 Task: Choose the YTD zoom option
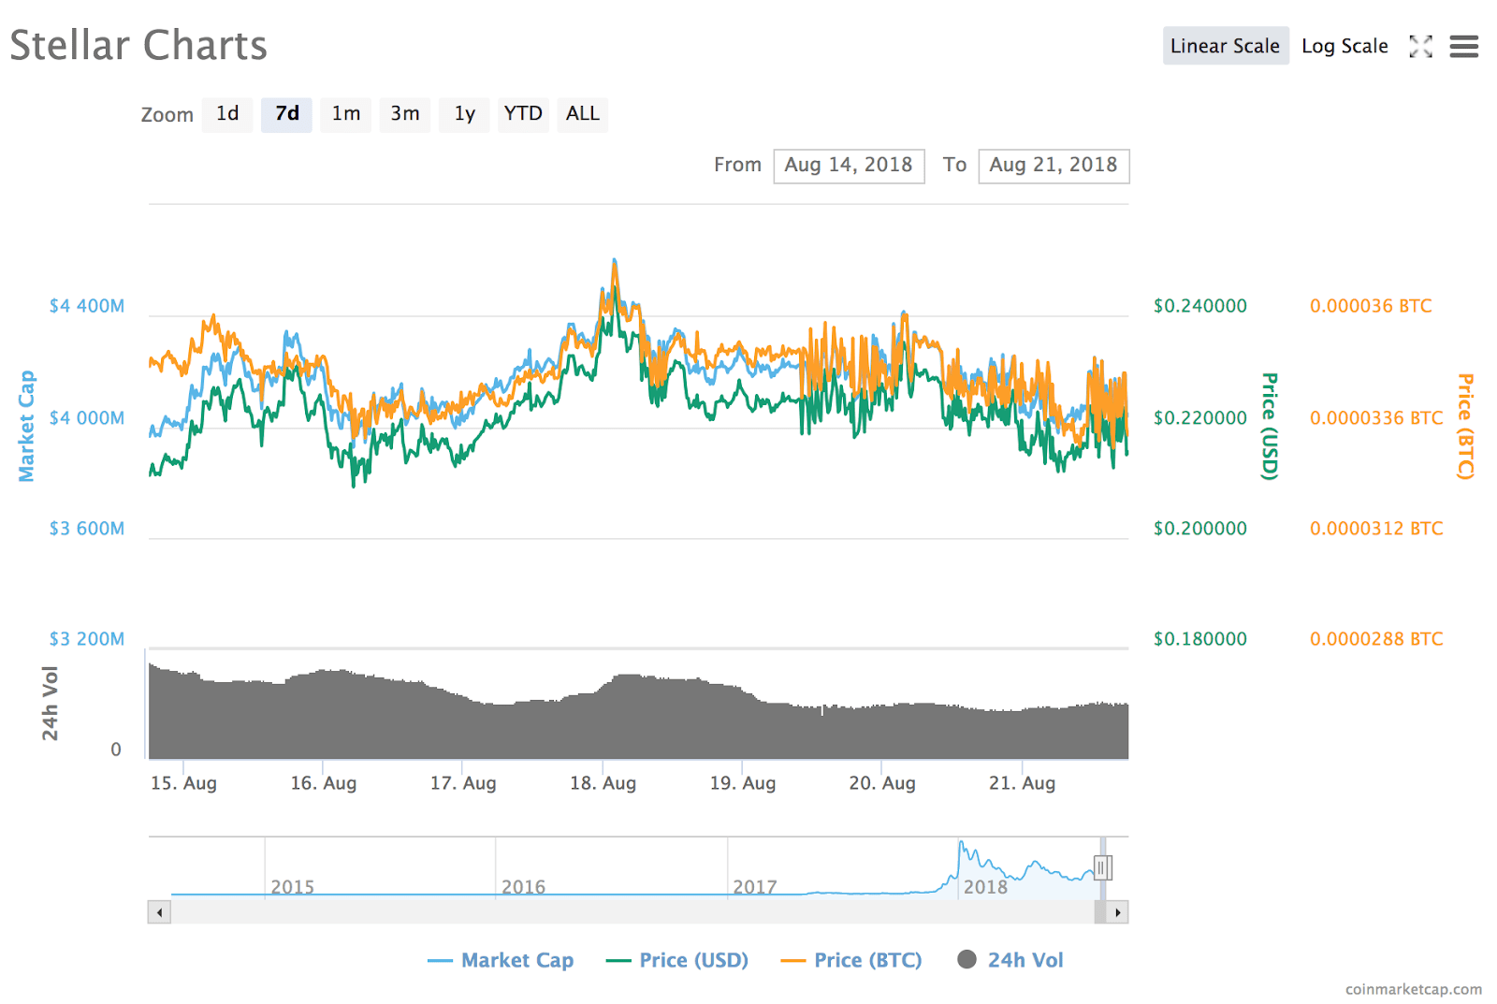[x=523, y=114]
